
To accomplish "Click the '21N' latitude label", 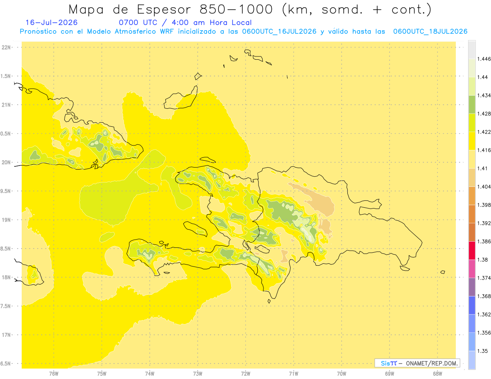I will tap(6, 105).
